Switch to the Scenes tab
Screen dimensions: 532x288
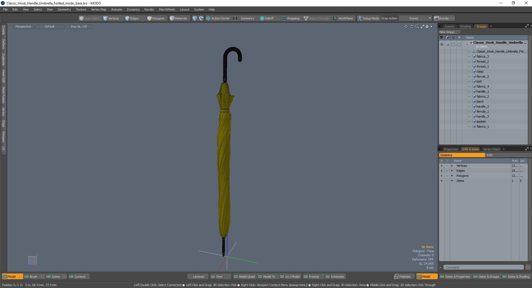pos(450,26)
